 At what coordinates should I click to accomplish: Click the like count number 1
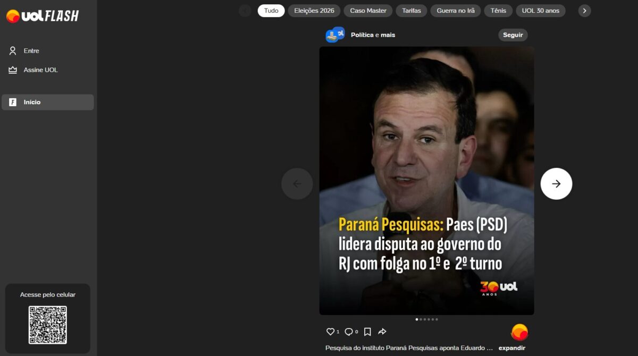coord(338,332)
